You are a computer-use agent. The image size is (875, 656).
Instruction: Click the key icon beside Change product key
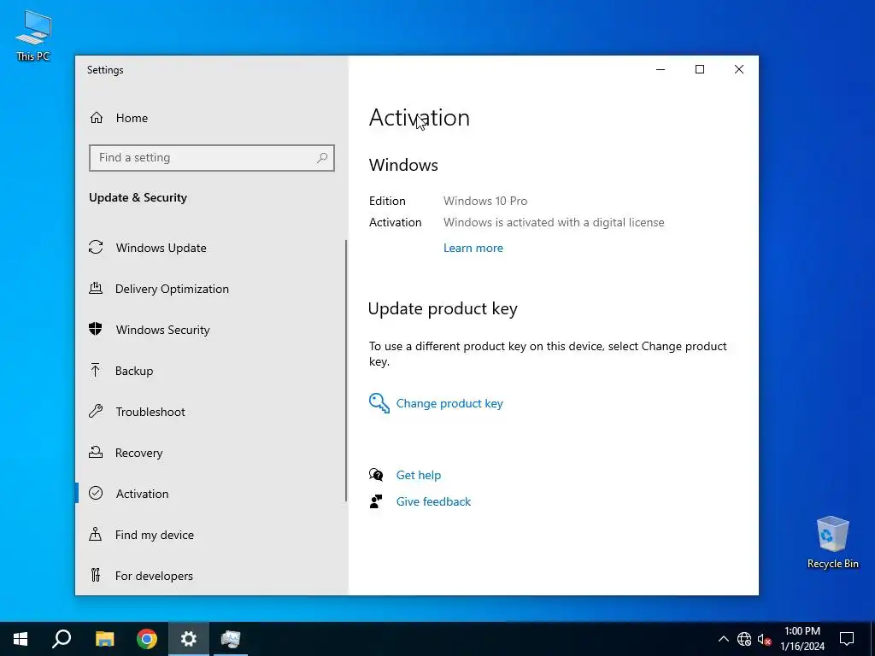pyautogui.click(x=379, y=403)
